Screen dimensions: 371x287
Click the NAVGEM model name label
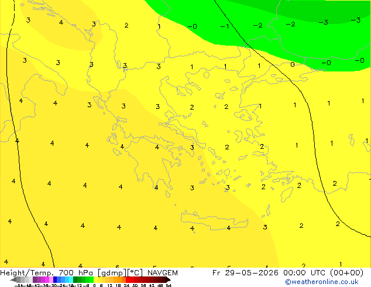tap(162, 273)
